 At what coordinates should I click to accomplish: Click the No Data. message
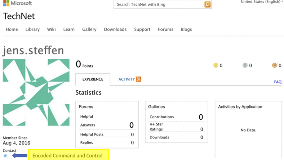pos(248,130)
